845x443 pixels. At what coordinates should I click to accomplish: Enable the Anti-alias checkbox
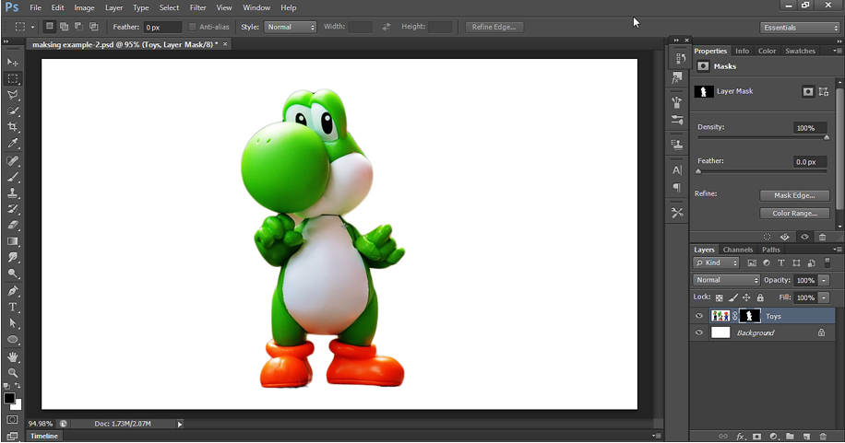pos(193,27)
